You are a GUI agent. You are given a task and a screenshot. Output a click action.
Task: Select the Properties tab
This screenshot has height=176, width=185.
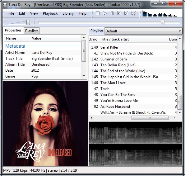coord(13,30)
